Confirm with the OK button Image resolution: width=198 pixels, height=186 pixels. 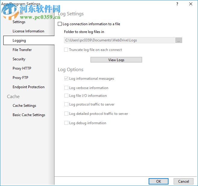coord(159,181)
